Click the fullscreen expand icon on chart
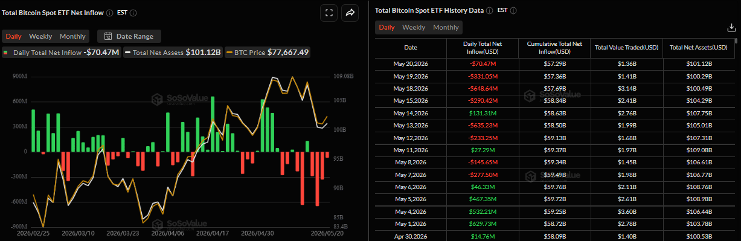This screenshot has height=241, width=741. [329, 13]
